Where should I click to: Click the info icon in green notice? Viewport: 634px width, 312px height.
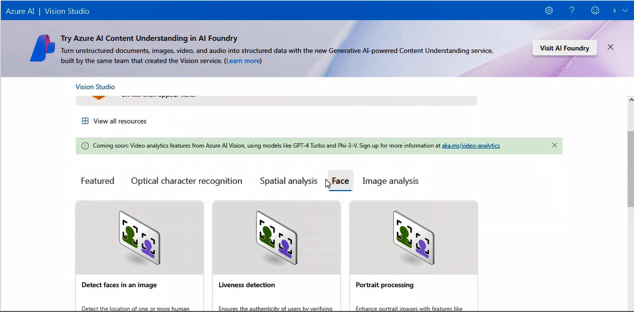(85, 146)
